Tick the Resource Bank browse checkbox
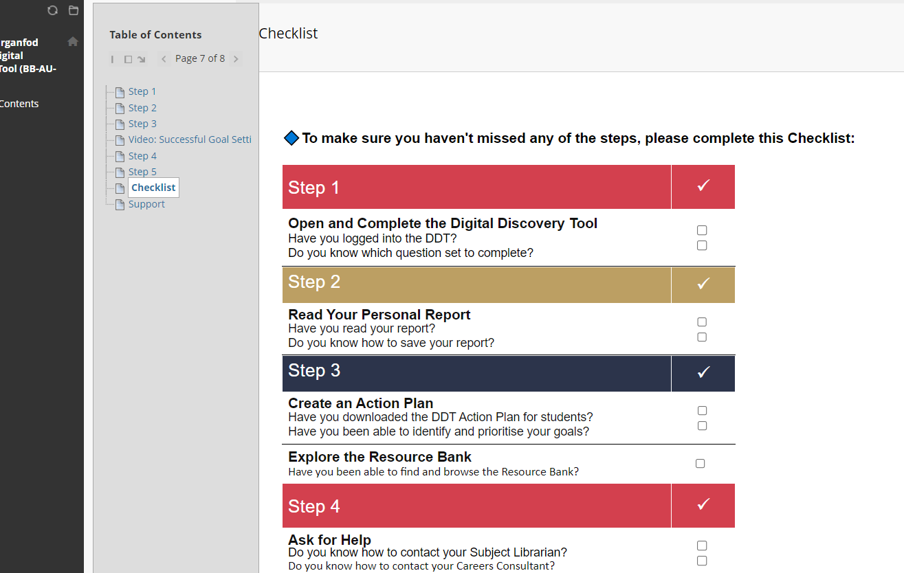Screen dimensions: 904x573 click(x=700, y=464)
